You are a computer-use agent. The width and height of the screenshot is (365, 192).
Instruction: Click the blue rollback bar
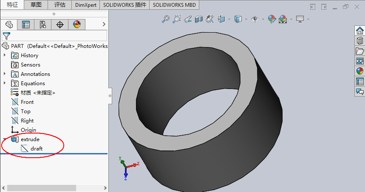54,153
